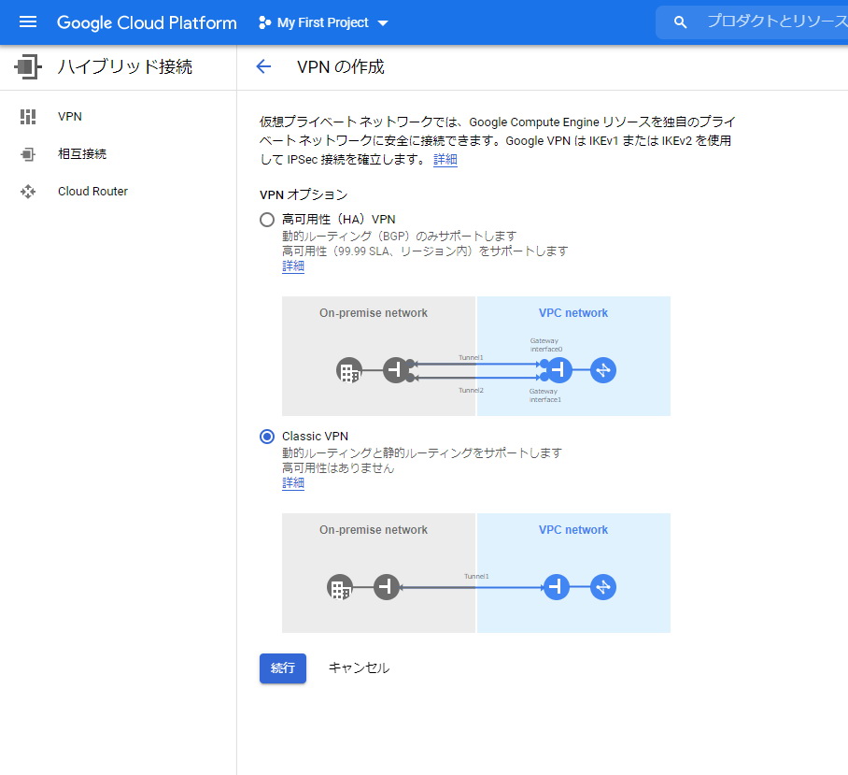Click the Gateway interface0 label

coord(546,345)
